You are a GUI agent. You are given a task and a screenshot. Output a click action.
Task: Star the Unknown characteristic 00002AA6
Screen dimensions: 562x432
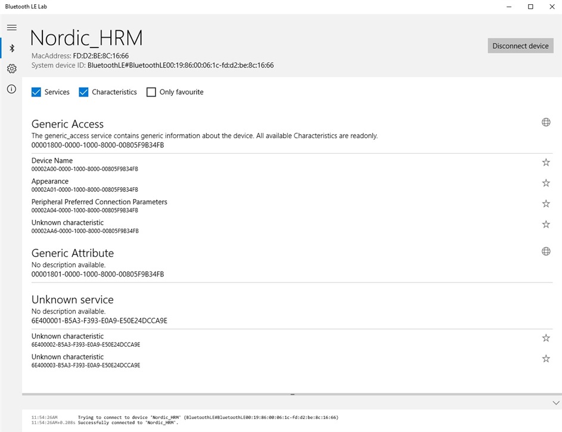coord(546,224)
